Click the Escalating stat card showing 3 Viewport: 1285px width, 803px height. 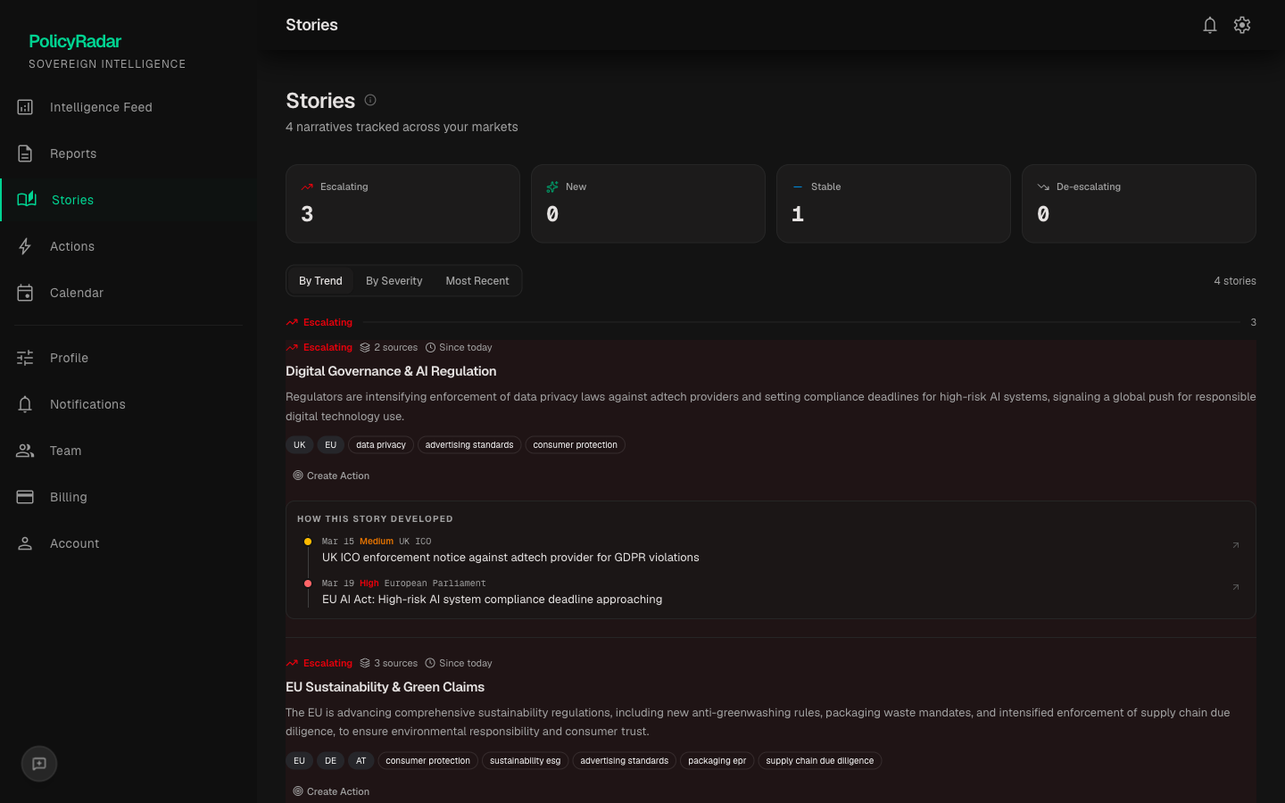click(402, 203)
